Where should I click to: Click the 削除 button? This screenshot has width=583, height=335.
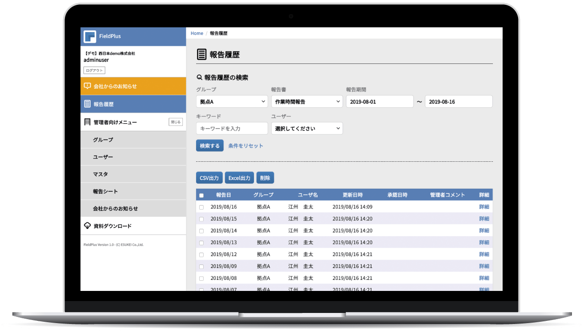point(265,178)
